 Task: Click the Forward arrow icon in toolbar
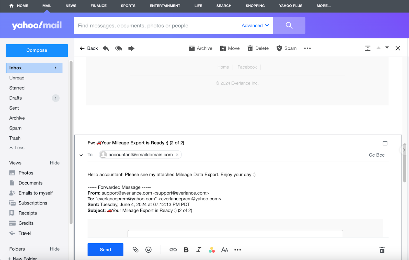click(131, 48)
